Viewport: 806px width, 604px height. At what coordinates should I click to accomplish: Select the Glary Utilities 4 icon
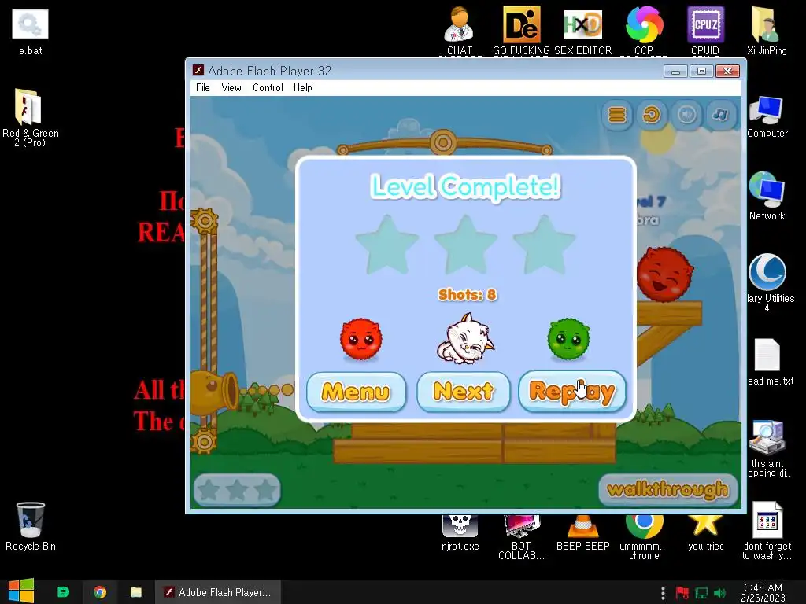coord(768,282)
